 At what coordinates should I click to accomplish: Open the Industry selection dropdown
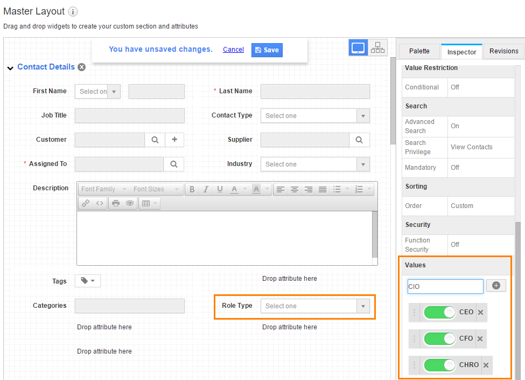362,164
